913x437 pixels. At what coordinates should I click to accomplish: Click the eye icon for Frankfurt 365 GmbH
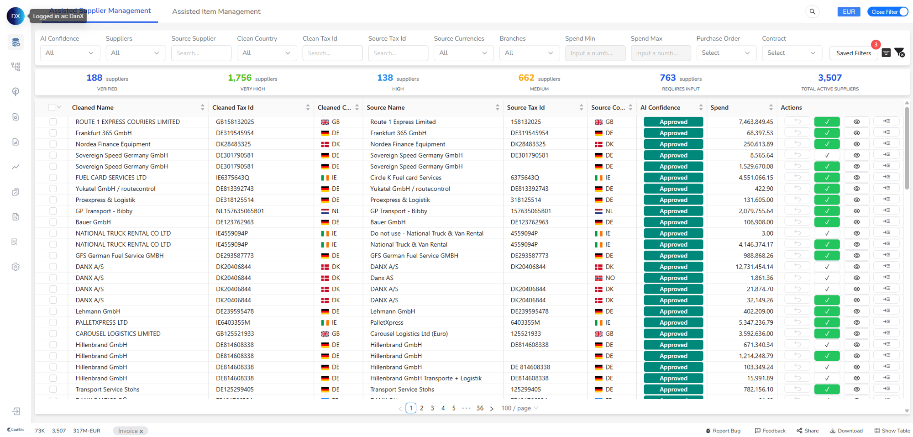pos(856,133)
